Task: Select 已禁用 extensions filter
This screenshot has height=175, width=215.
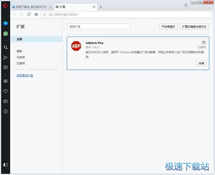Action: point(21,63)
